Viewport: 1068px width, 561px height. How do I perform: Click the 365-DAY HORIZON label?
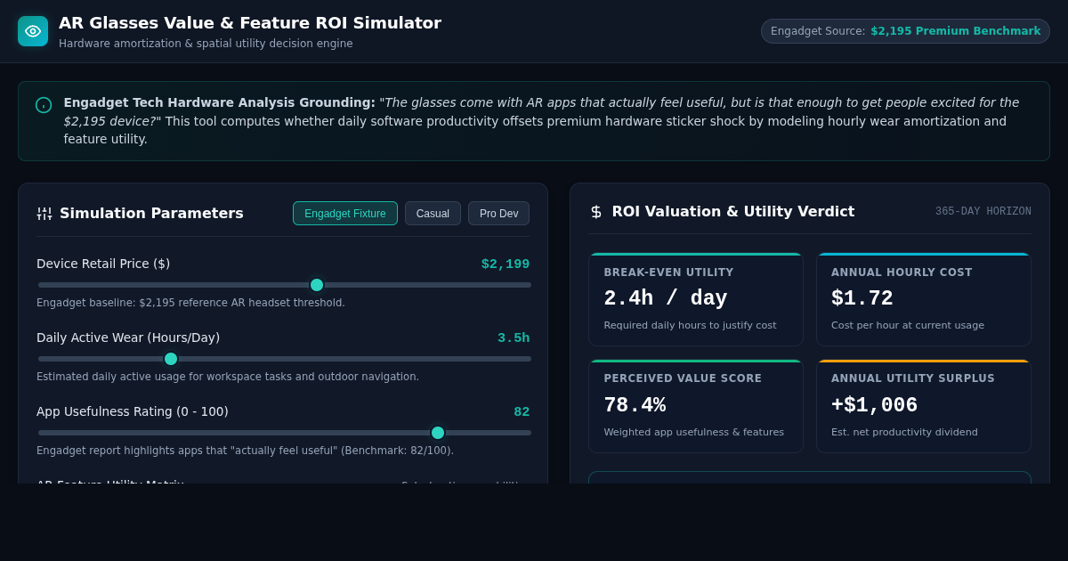tap(983, 212)
